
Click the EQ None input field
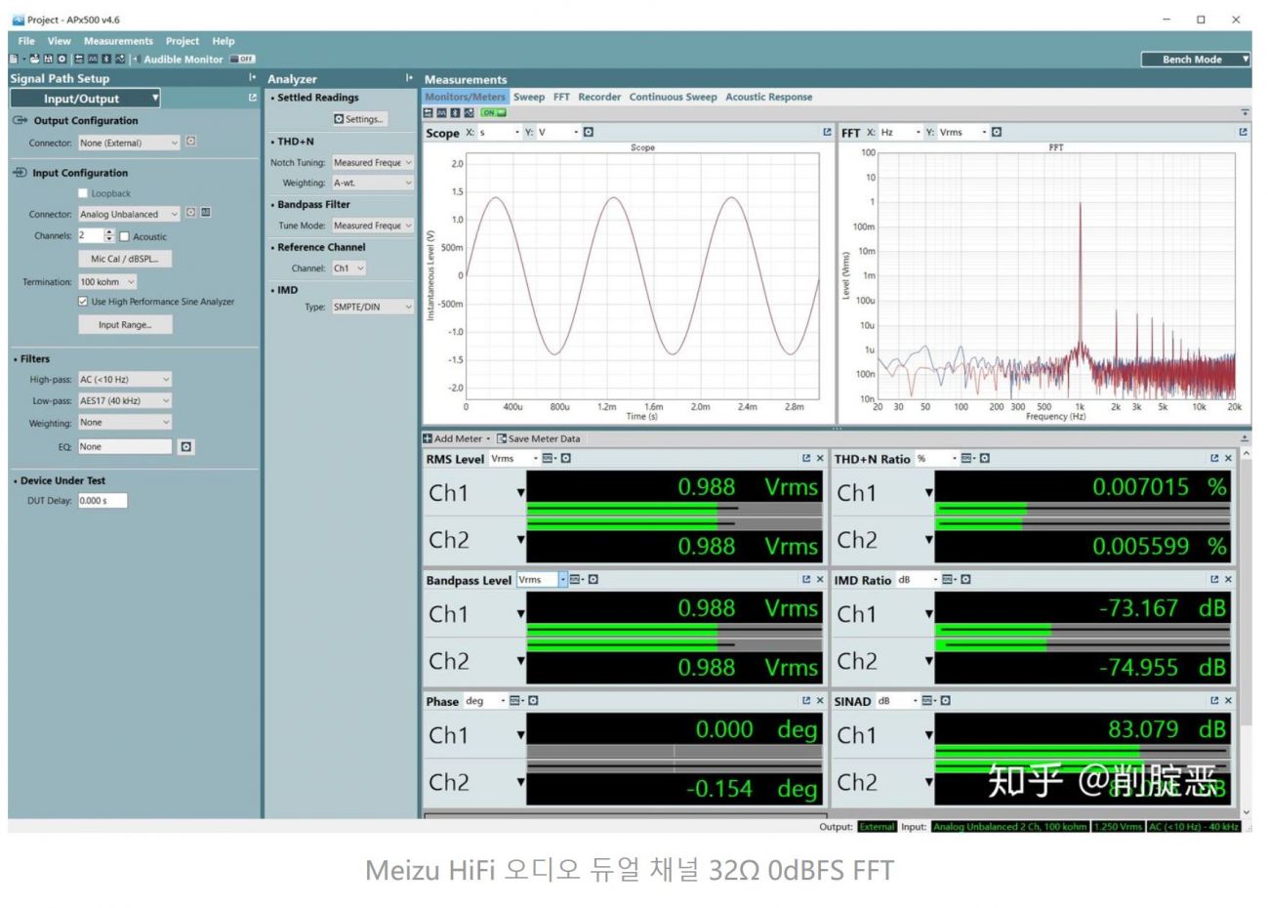point(125,446)
